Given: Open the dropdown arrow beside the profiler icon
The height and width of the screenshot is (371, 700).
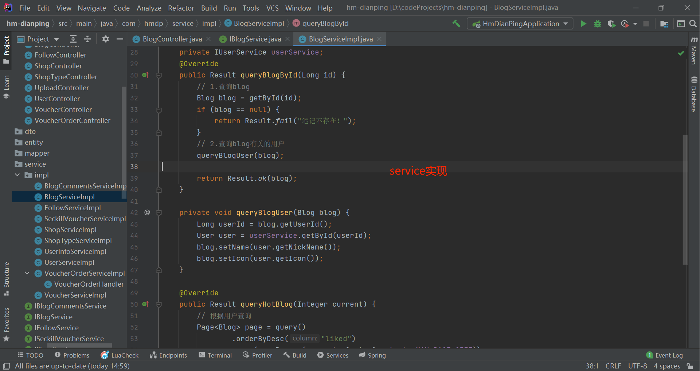Looking at the screenshot, I should click(x=635, y=24).
